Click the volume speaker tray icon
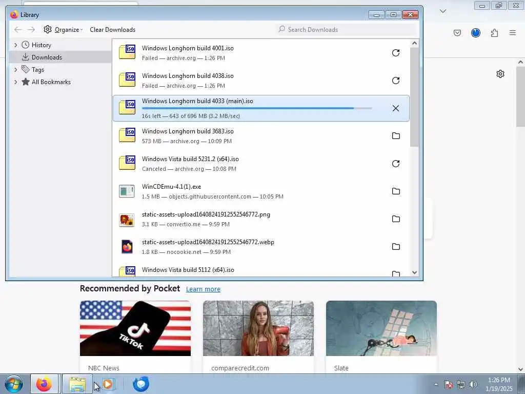Screen dimensions: 525x394 click(473, 384)
